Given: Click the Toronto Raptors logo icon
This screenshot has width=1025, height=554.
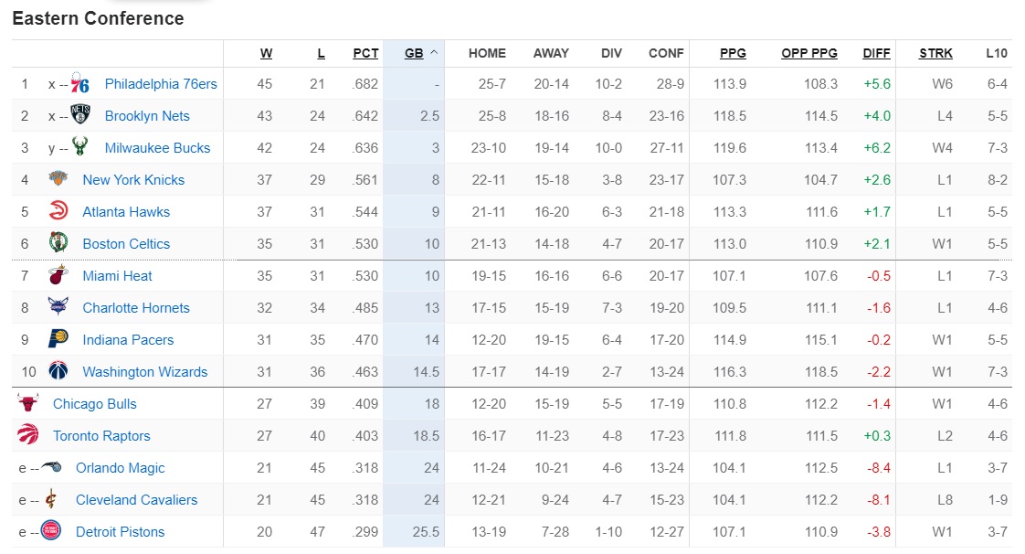Looking at the screenshot, I should coord(28,436).
